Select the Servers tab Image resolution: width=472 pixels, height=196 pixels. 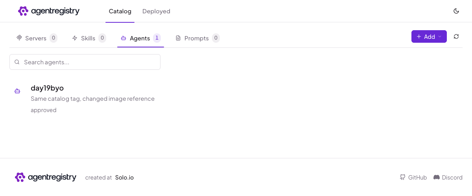click(x=37, y=38)
